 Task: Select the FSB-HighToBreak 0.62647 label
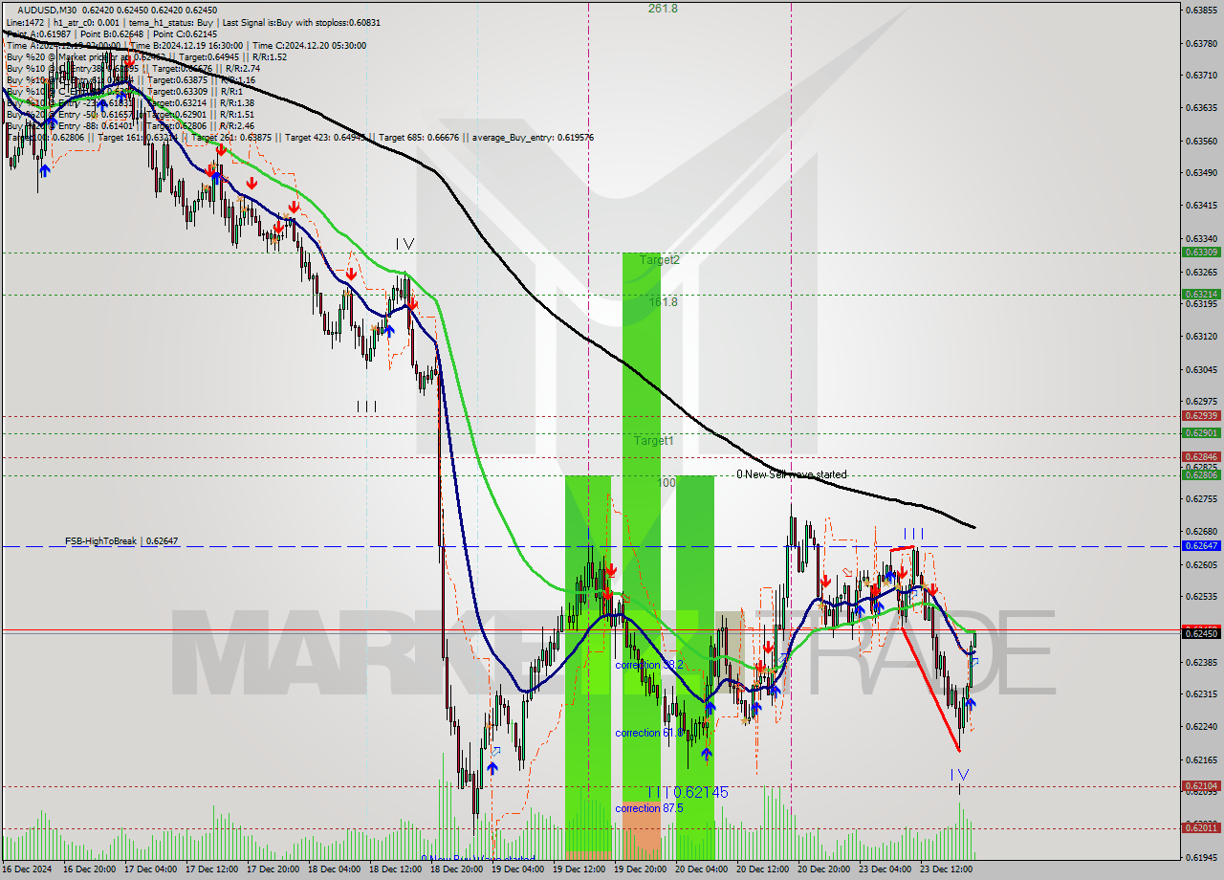click(121, 541)
